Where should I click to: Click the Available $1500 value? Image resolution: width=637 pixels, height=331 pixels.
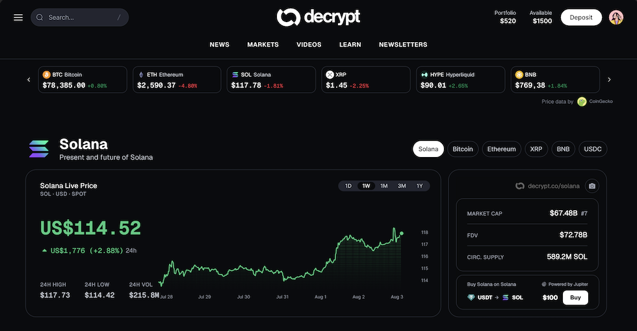tap(542, 21)
